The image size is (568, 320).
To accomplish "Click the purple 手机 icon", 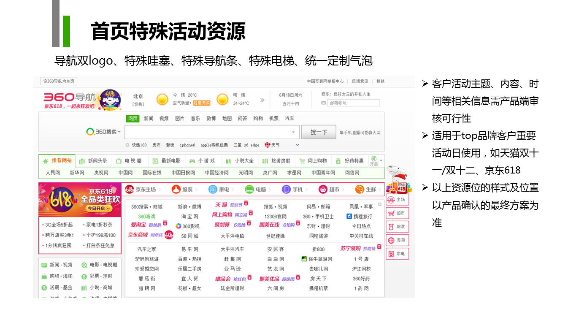I will 287,190.
